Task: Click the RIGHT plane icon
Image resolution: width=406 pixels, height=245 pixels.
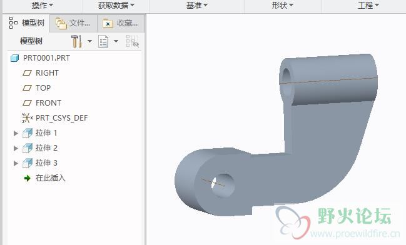Action: click(x=27, y=73)
